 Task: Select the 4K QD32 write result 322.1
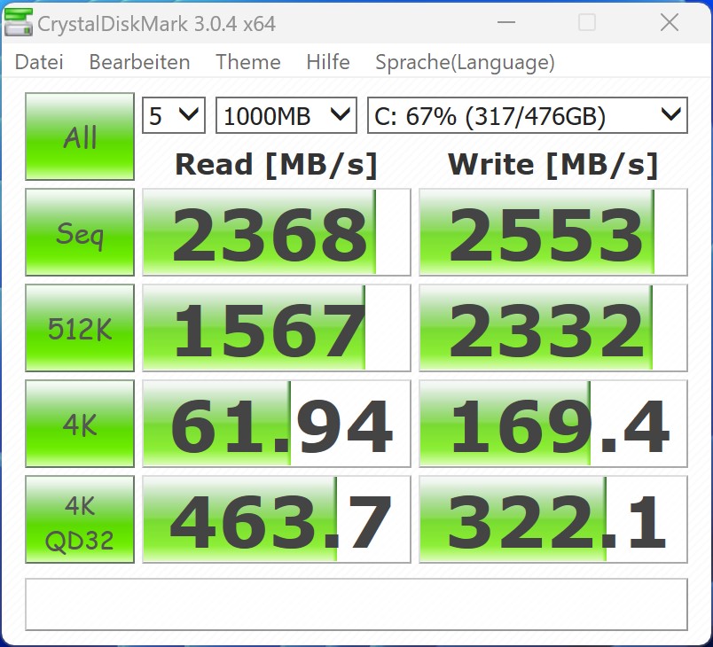click(x=553, y=519)
